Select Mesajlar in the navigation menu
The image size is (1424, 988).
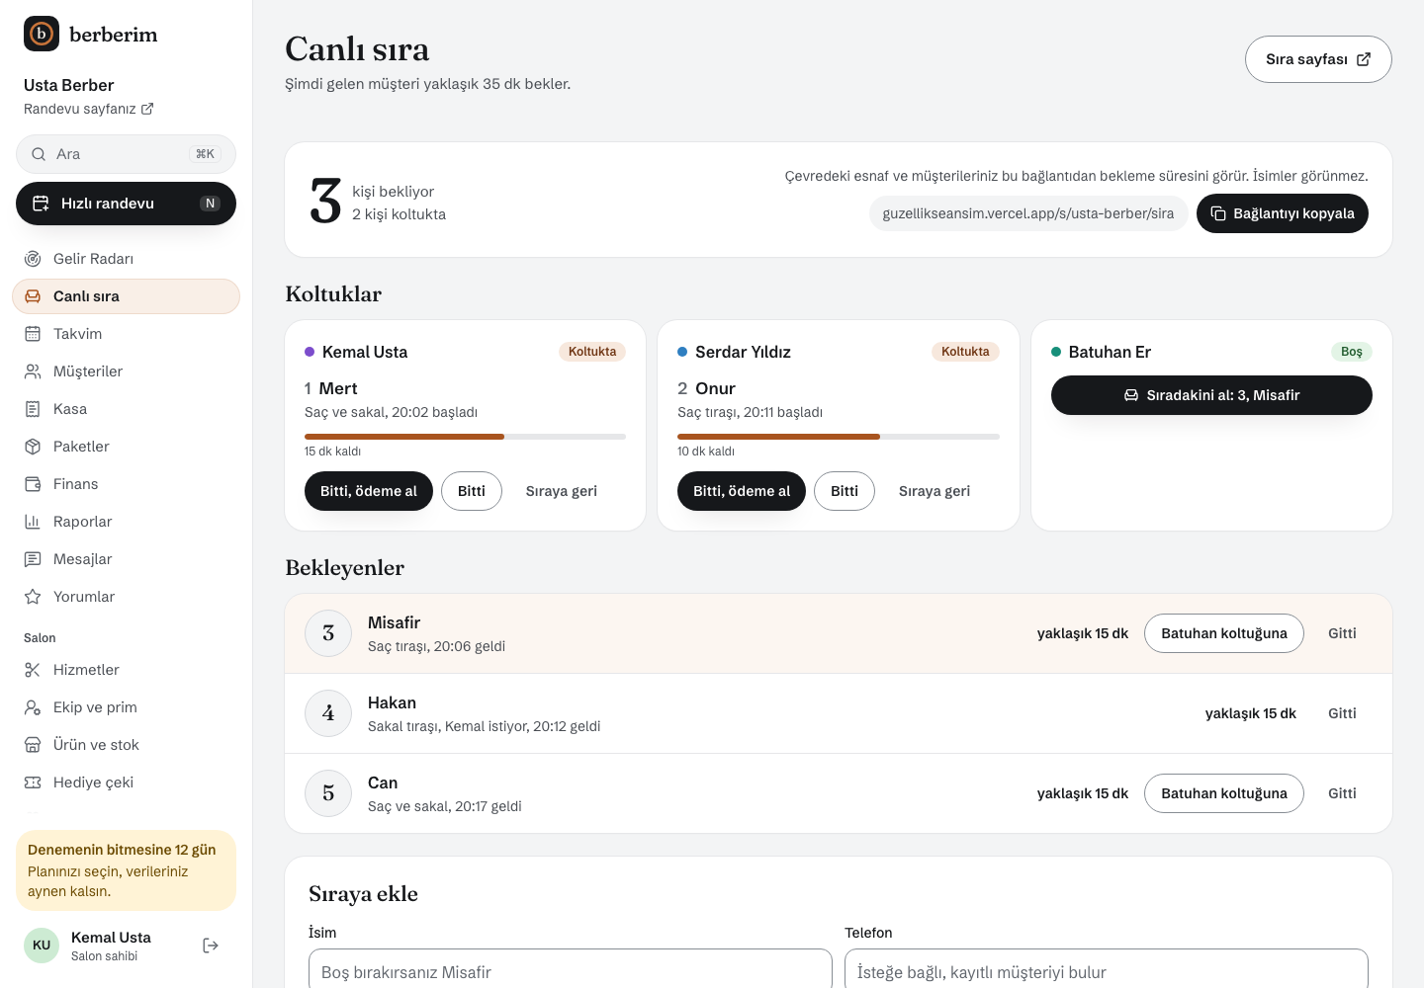click(x=126, y=559)
